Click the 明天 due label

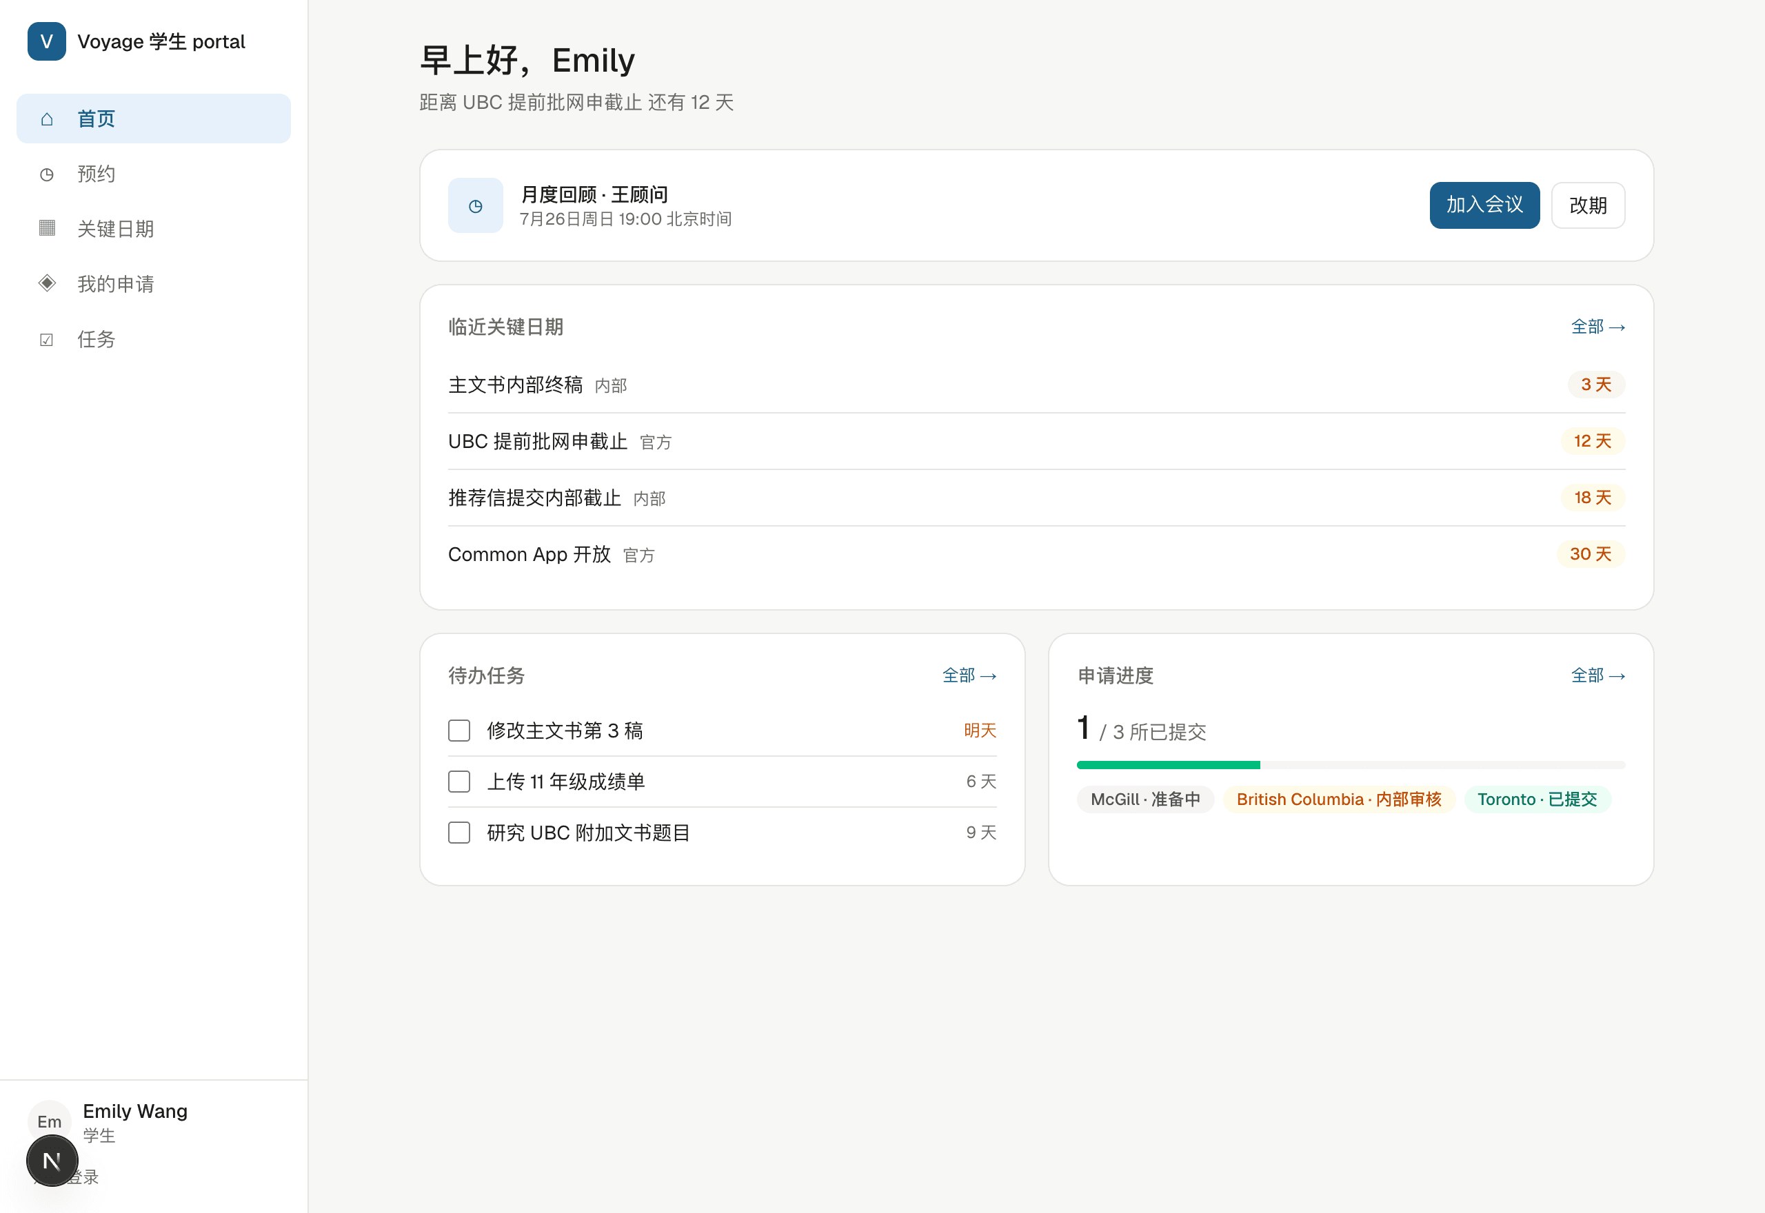pyautogui.click(x=979, y=731)
